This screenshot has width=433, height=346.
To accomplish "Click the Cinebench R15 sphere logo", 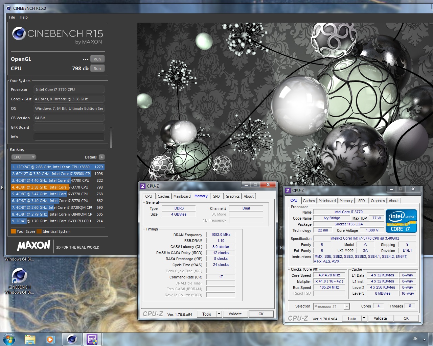I will 19,33.
